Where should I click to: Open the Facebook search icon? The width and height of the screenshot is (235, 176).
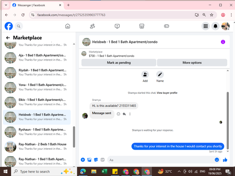tap(19, 26)
